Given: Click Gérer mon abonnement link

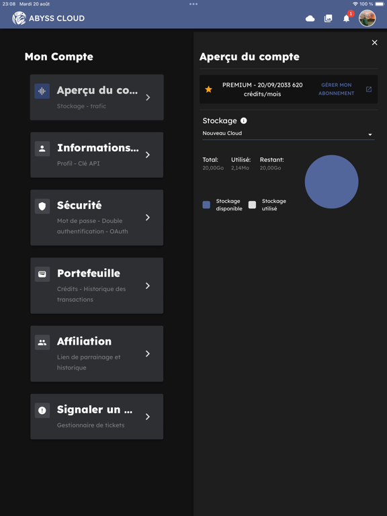Looking at the screenshot, I should click(337, 89).
